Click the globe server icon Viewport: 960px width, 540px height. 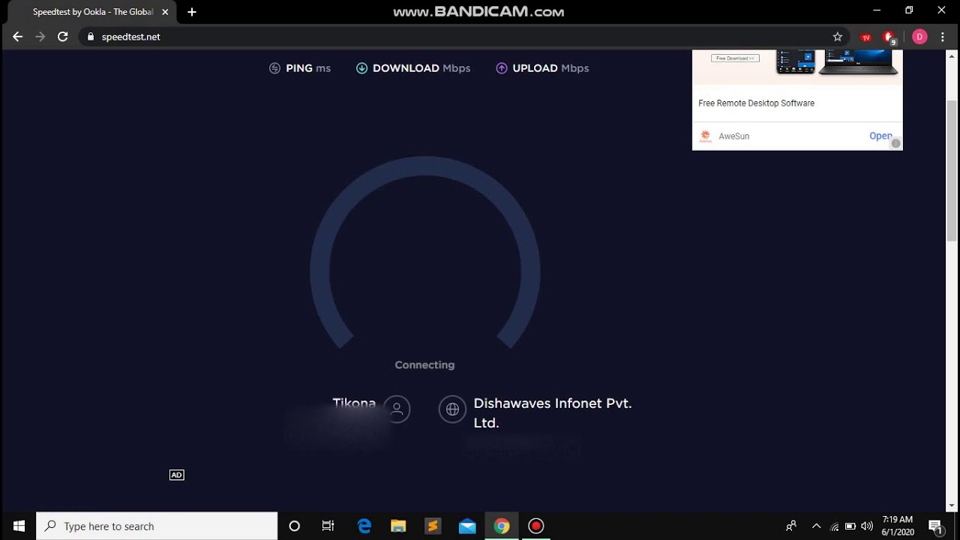coord(452,409)
